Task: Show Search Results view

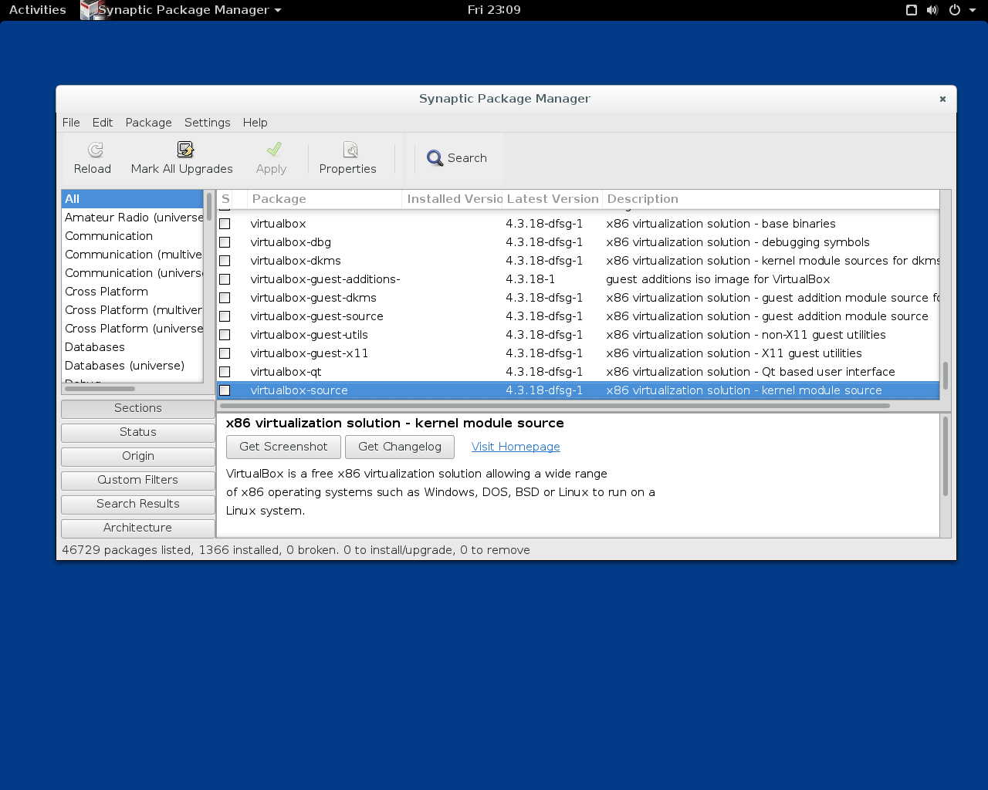Action: 138,504
